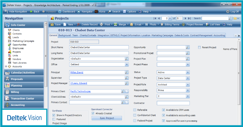Screen dimensions: 243x127
Task: Open the Billing navigation section
Action: (x=24, y=92)
